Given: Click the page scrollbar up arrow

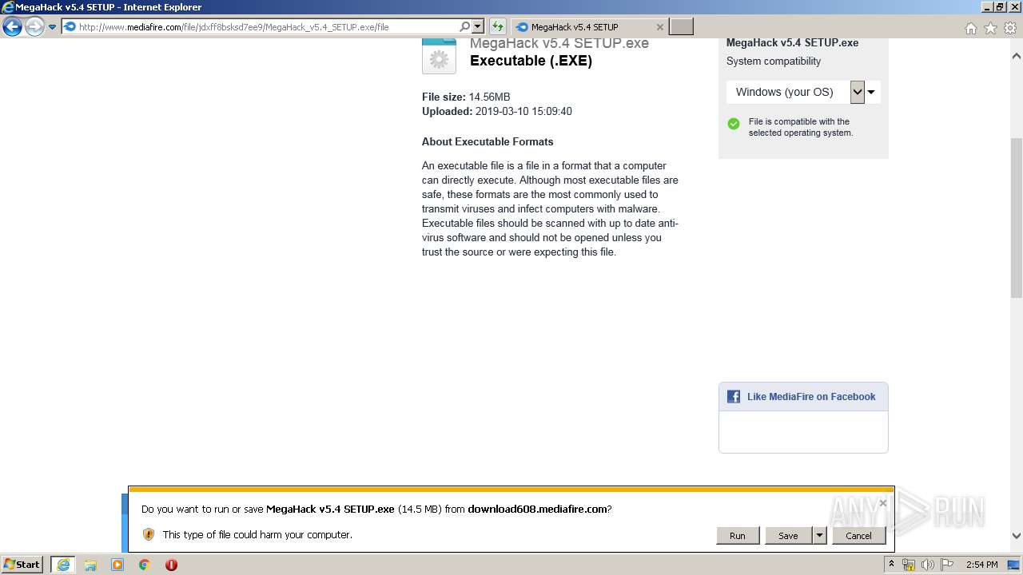Looking at the screenshot, I should [1017, 56].
